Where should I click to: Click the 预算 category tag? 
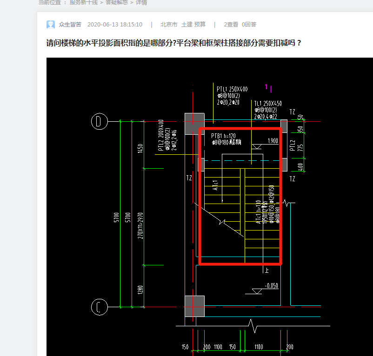click(200, 25)
